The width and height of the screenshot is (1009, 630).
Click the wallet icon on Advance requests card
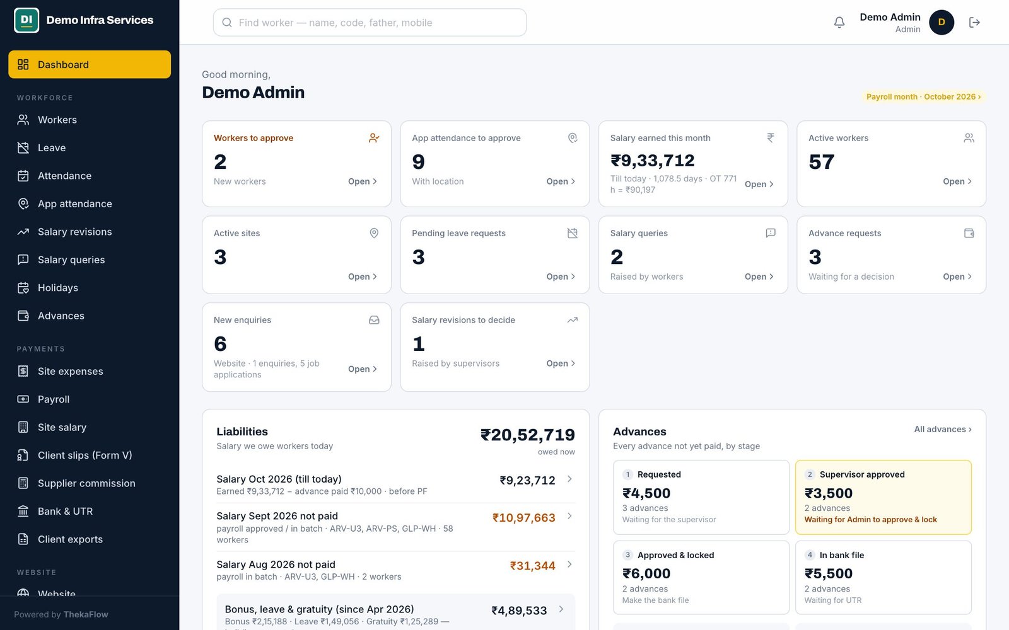(x=969, y=233)
